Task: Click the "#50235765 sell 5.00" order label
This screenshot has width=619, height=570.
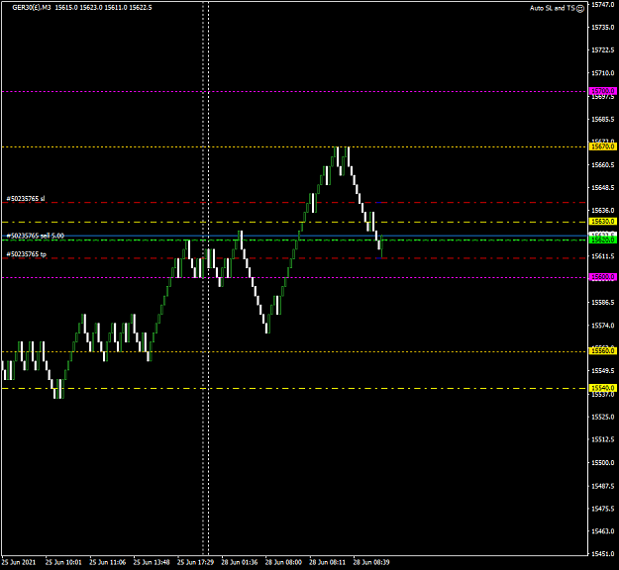Action: (x=35, y=236)
